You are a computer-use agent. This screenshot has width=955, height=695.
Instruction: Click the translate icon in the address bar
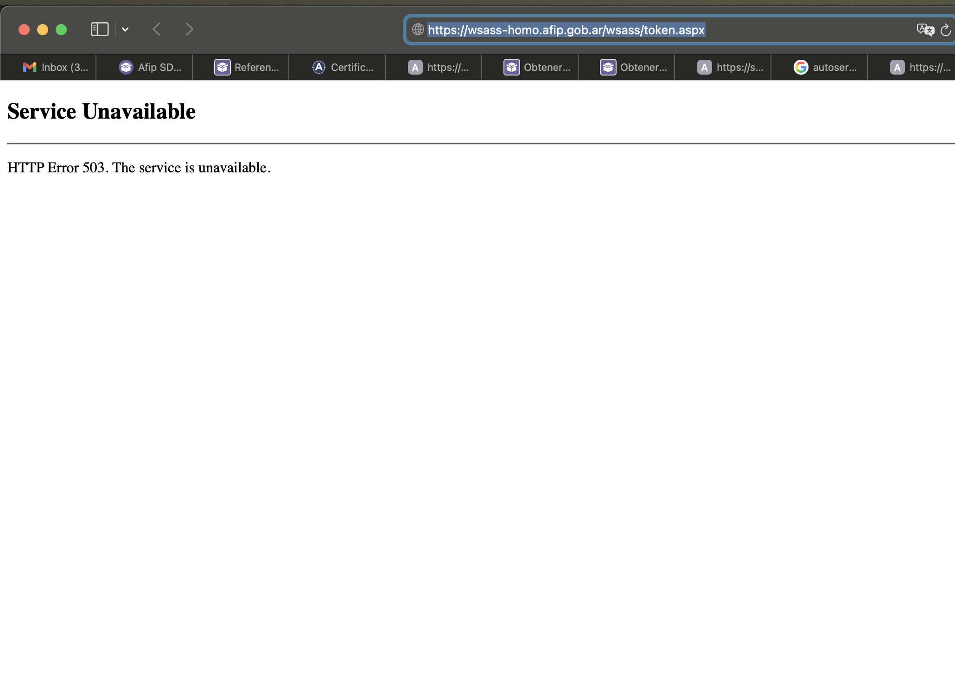coord(925,30)
